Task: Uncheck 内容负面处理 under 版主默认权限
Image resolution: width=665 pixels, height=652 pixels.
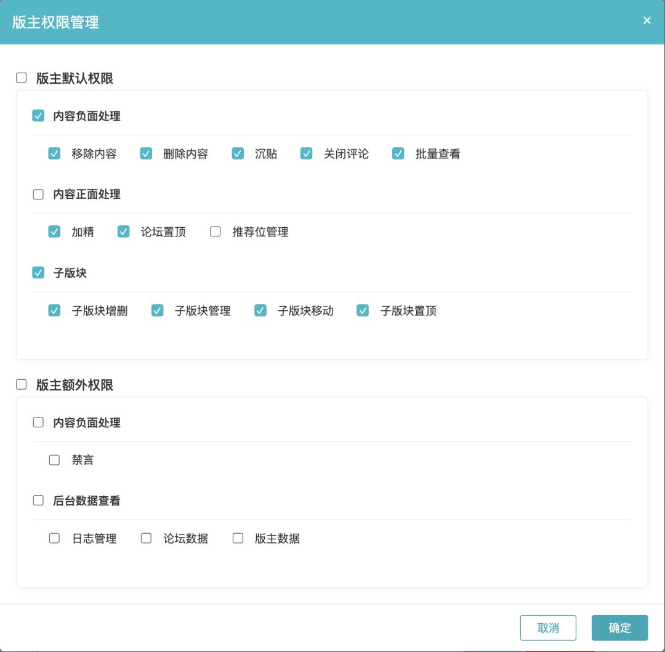Action: (x=38, y=116)
